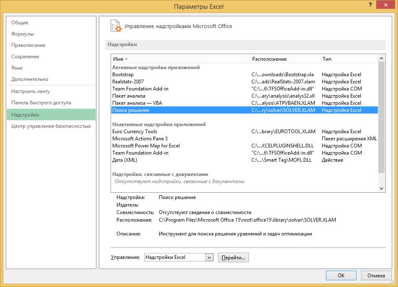Select the Поиск решения add-in row

tap(244, 110)
